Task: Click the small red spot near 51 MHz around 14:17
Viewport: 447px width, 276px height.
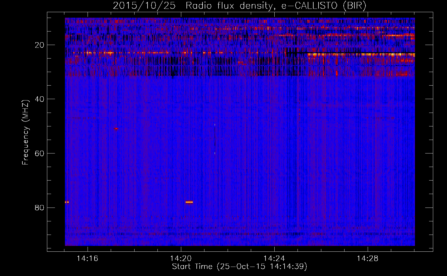Action: pyautogui.click(x=116, y=129)
